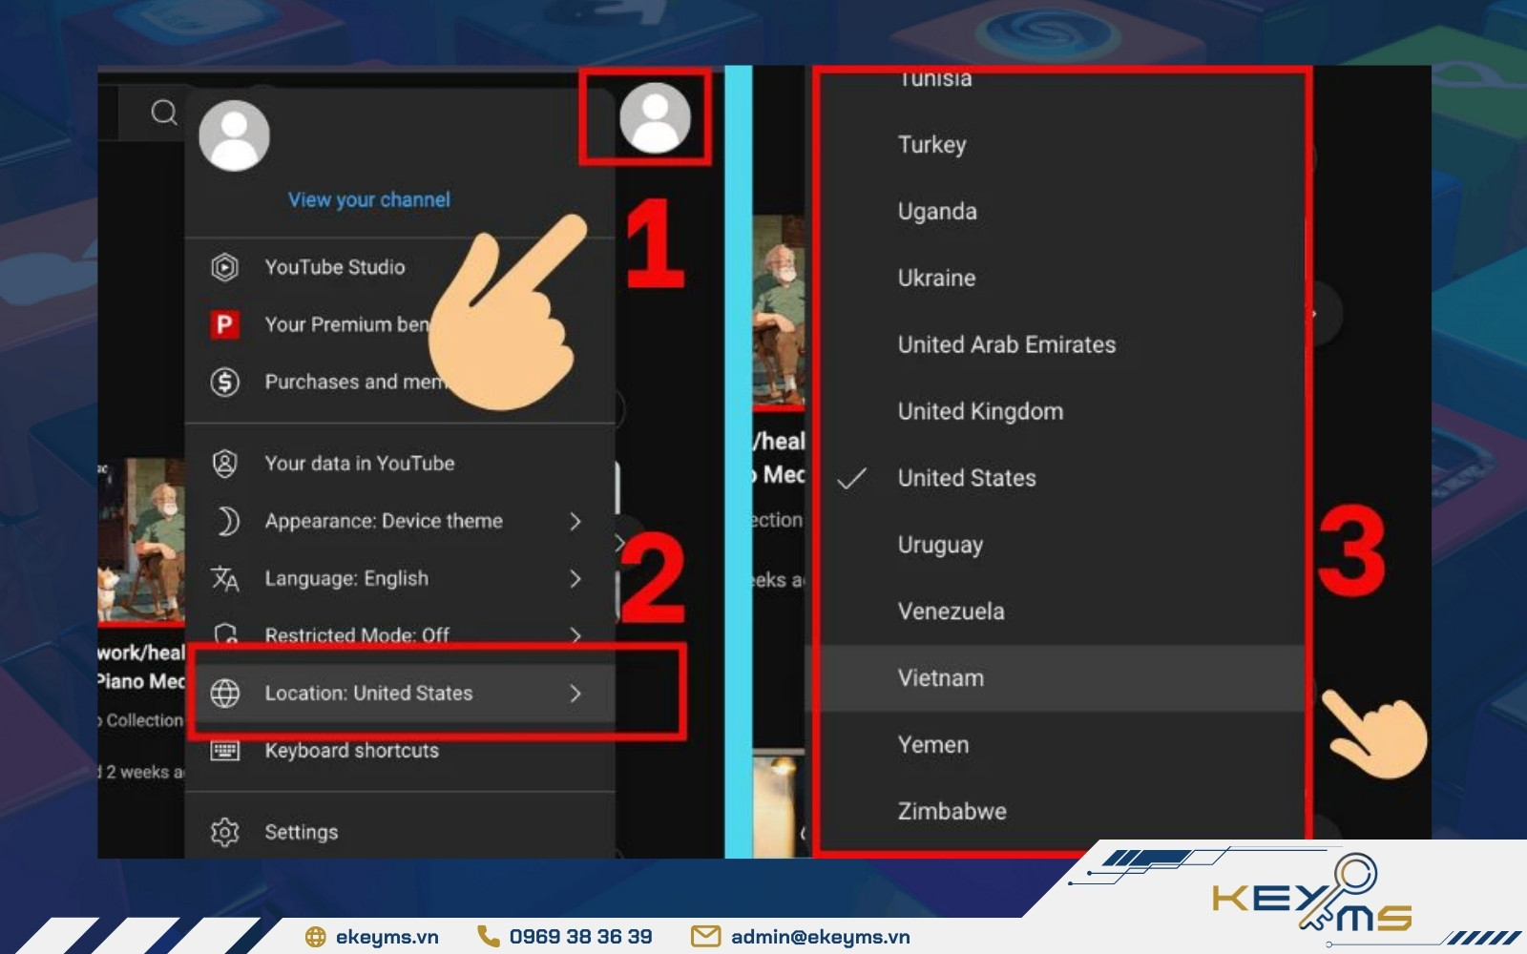The height and width of the screenshot is (954, 1527).
Task: Select United Arab Emirates location
Action: coord(1056,345)
